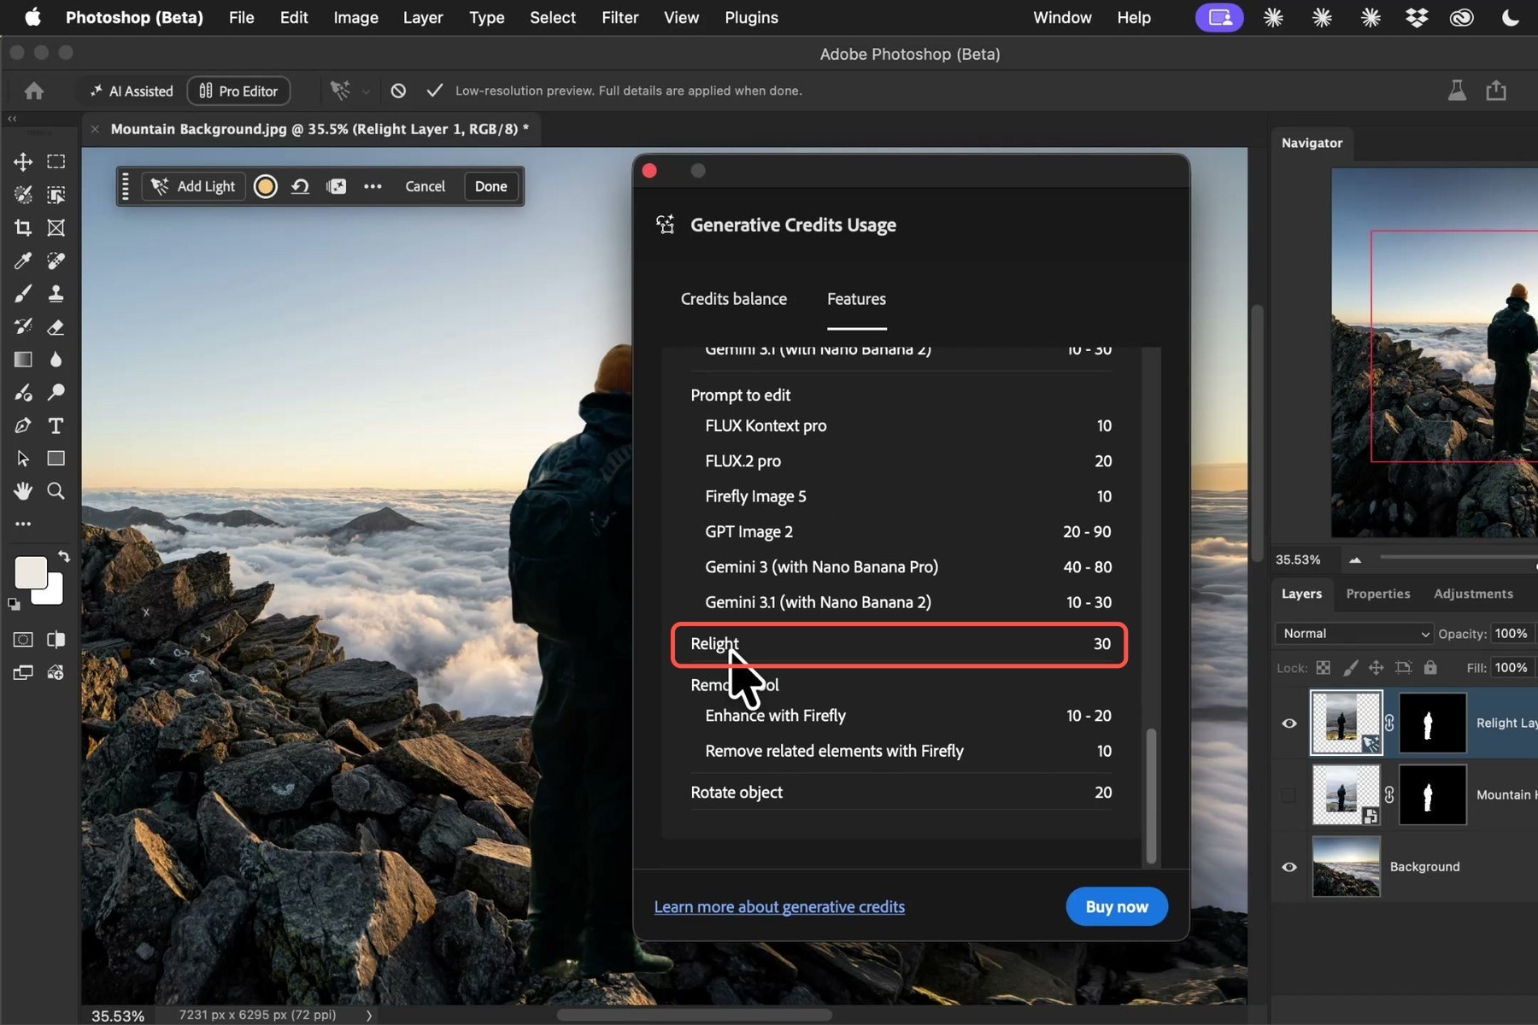Select the Hand tool
The height and width of the screenshot is (1025, 1538).
[23, 491]
